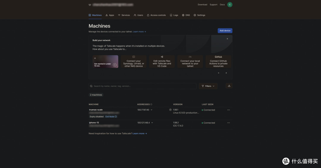Screen dimensions: 321x168
Task: Click version 1.58.2 iOS 17.4.0 cell
Action: [178, 124]
